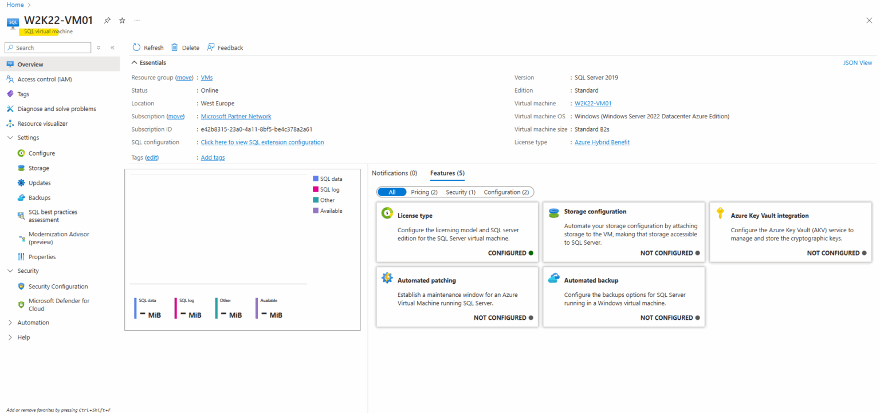Viewport: 880px width, 413px height.
Task: Switch to the Notifications tab
Action: 395,173
